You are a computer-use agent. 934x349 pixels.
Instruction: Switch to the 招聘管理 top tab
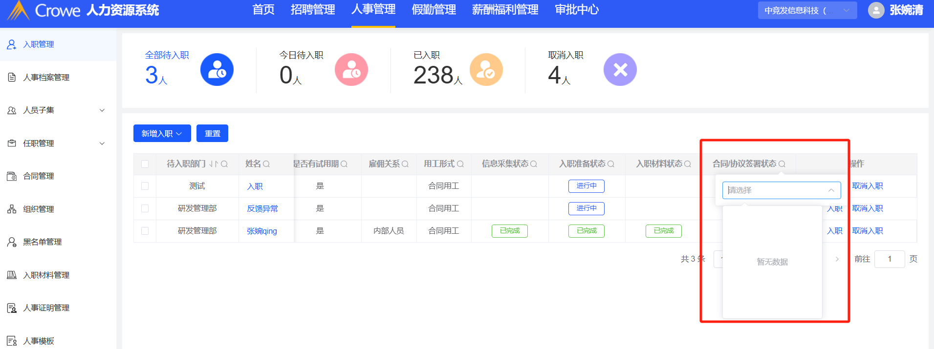coord(312,10)
